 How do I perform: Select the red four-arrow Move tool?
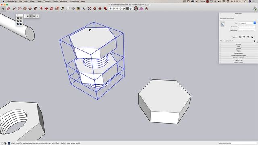pos(46,8)
